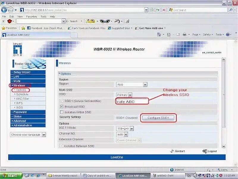Stop loading with the red X icon
238x179 pixels.
(x=164, y=10)
